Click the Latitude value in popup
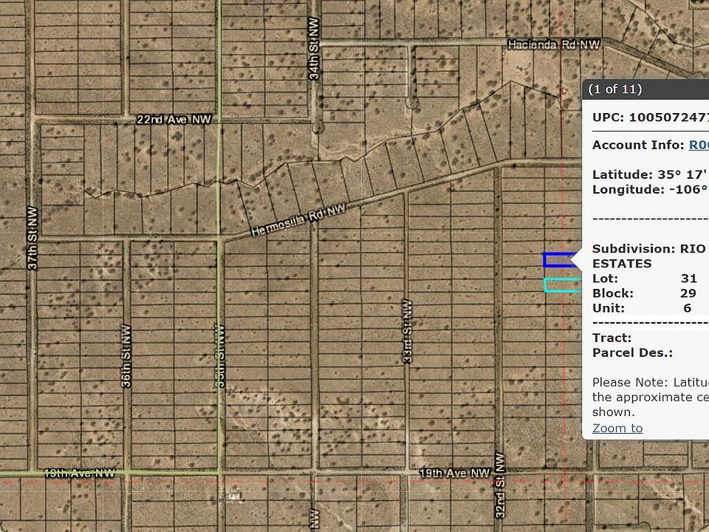 click(683, 174)
